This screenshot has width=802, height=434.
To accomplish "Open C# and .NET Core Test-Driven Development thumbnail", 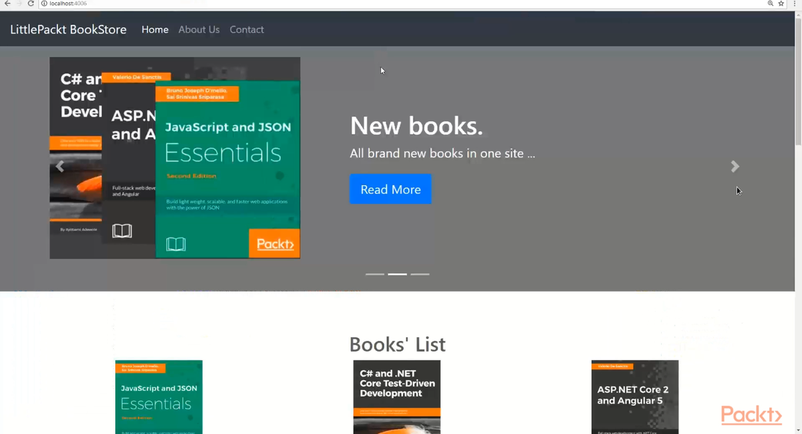I will click(x=397, y=397).
